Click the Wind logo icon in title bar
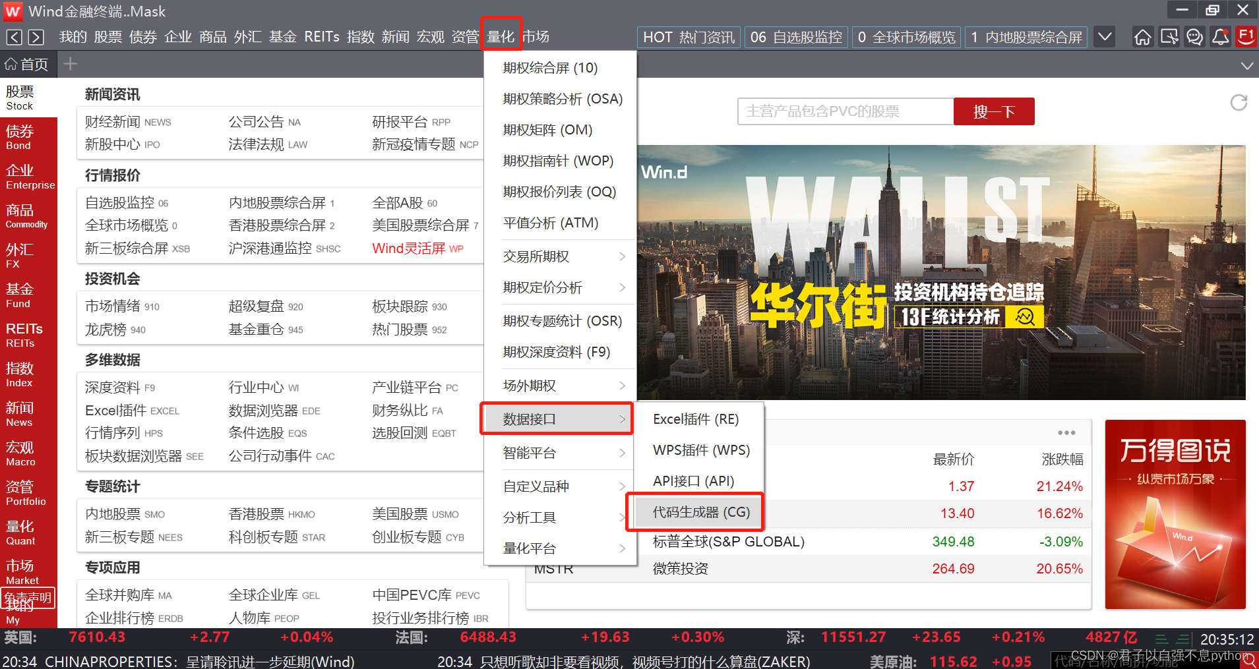 [x=13, y=11]
